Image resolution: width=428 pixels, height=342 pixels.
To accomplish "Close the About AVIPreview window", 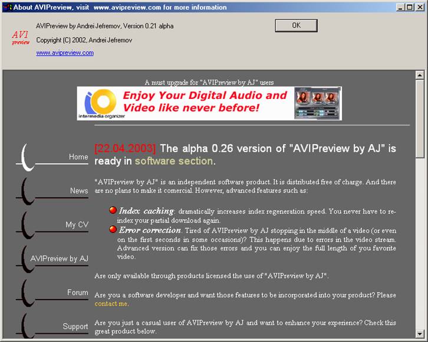I will click(420, 7).
